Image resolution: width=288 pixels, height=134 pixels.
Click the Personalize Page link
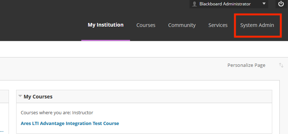246,65
